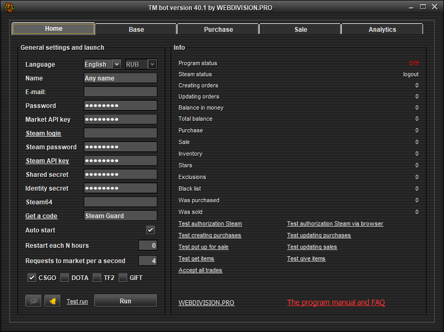444x332 pixels.
Task: Enable the DOTA game checkbox
Action: (x=65, y=277)
